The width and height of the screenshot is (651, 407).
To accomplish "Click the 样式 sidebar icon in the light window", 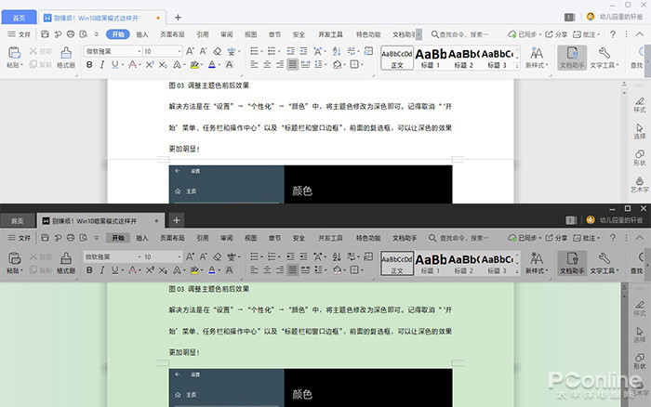I will (639, 103).
